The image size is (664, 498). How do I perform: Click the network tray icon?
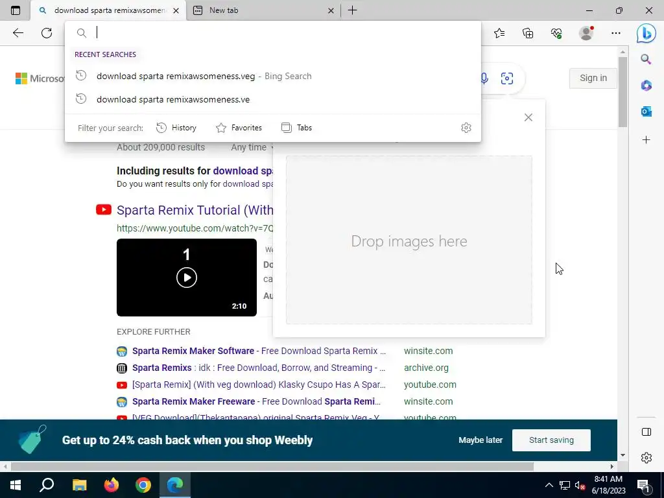click(x=565, y=485)
